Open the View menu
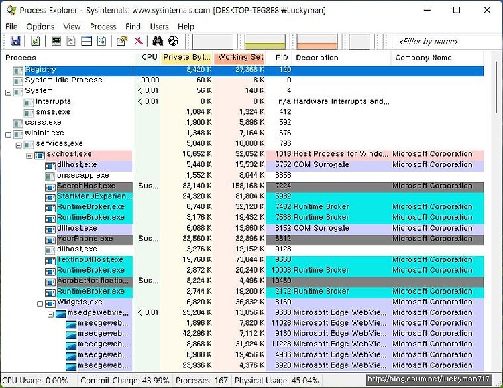 click(x=72, y=27)
